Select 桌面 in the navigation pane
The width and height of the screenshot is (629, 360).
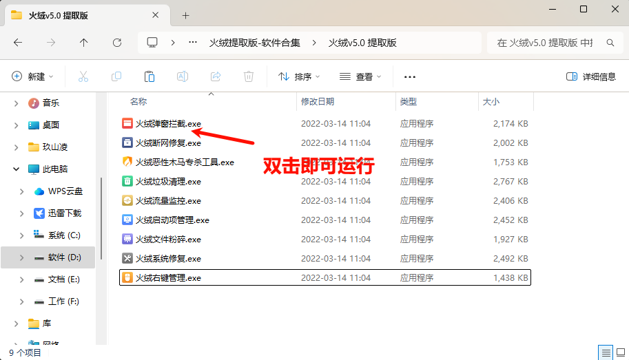[x=50, y=125]
